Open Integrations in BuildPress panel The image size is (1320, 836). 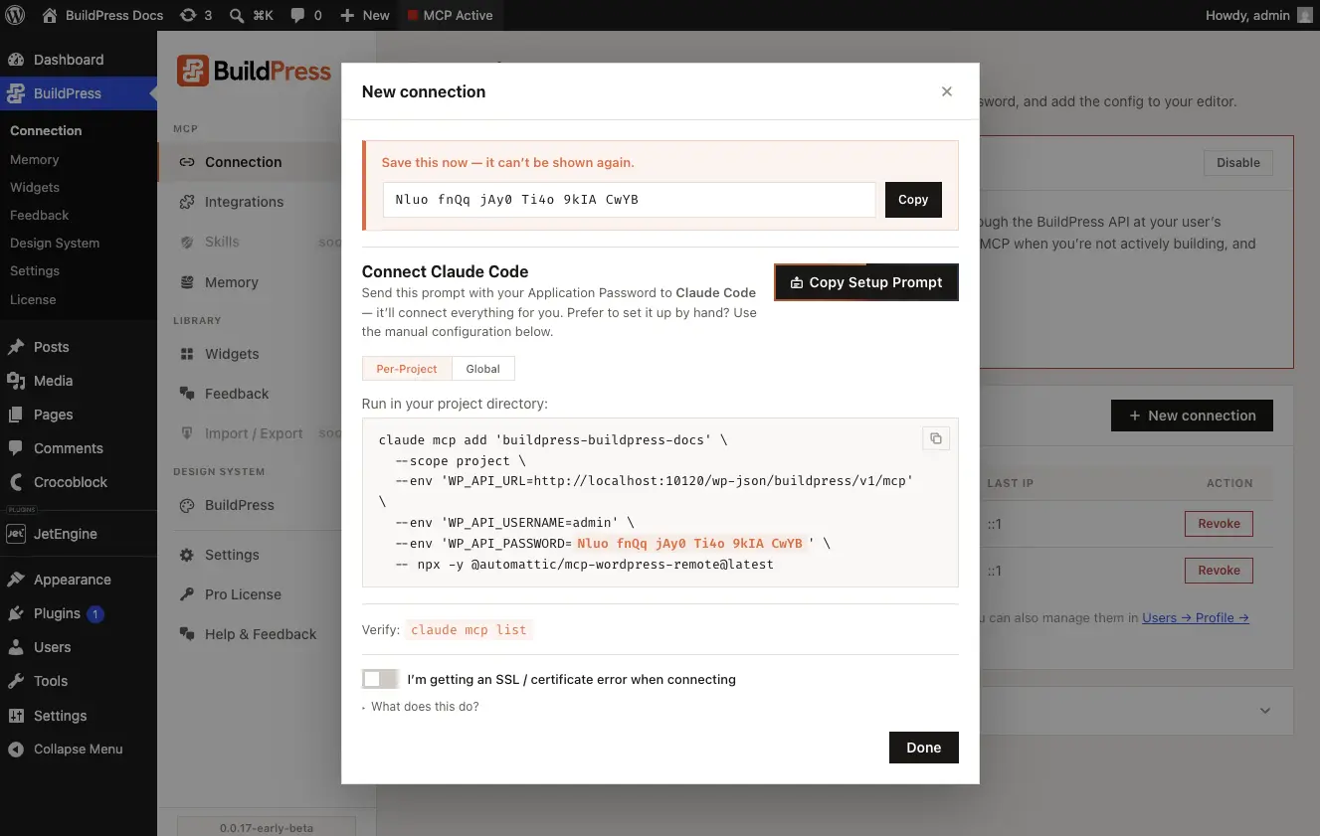coord(244,202)
